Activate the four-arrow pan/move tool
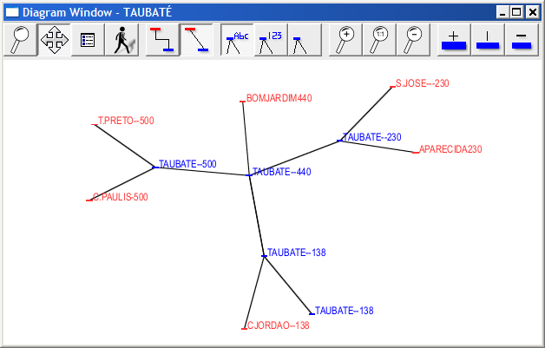This screenshot has width=545, height=348. (54, 40)
